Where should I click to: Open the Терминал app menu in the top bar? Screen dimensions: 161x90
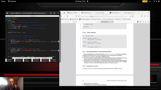[x=12, y=1]
